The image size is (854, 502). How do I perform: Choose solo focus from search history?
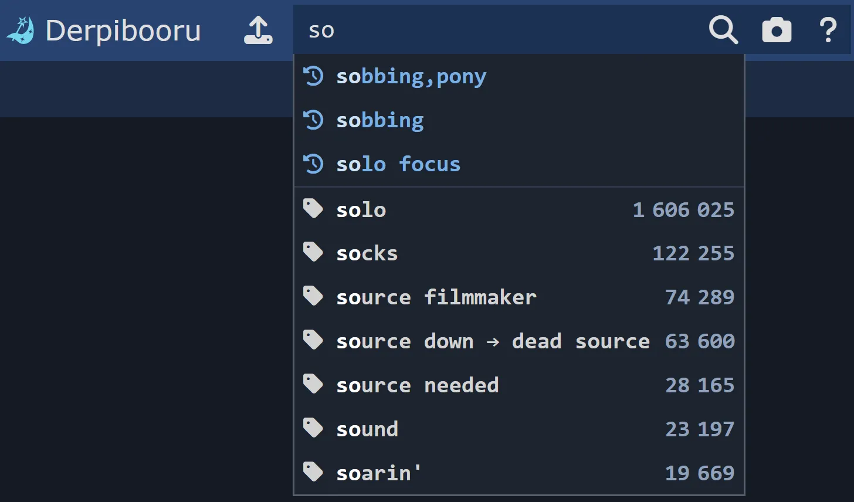398,164
